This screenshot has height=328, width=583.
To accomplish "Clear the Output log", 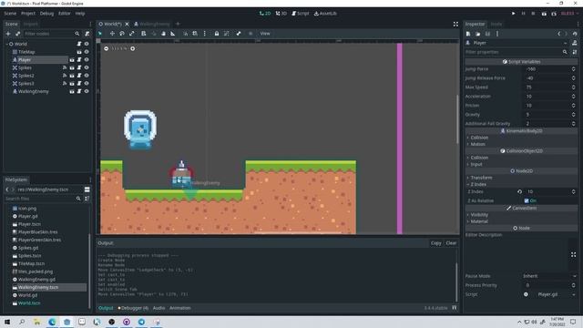I will [x=451, y=243].
